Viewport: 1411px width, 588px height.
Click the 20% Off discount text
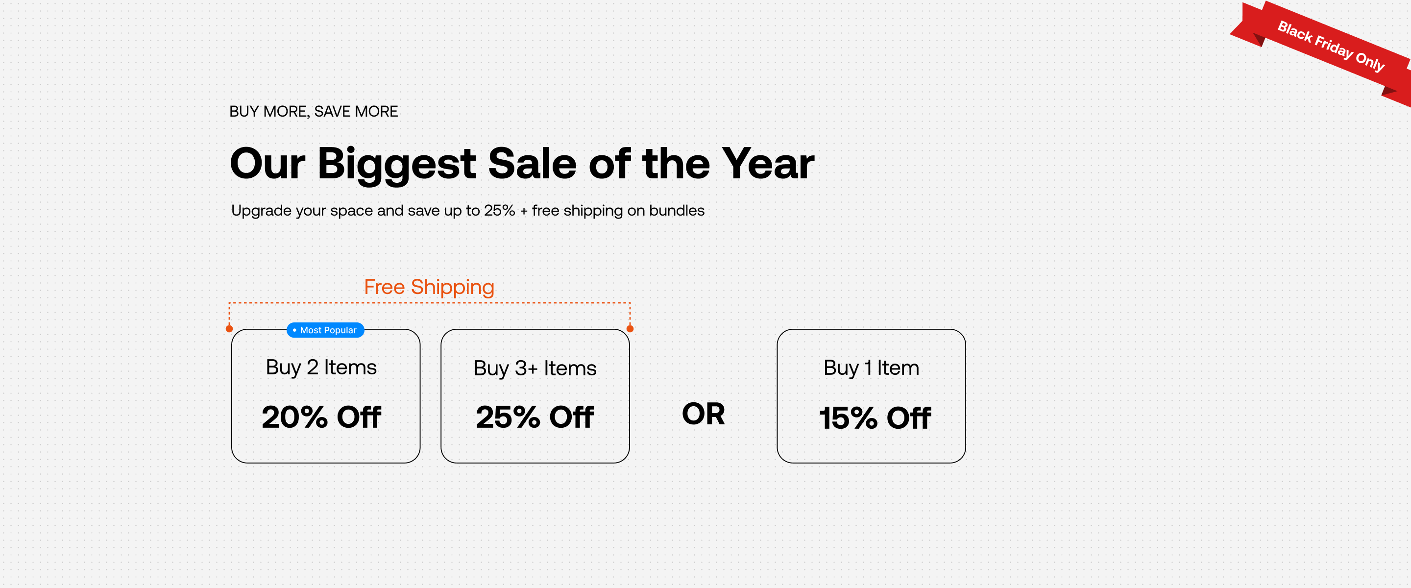(321, 417)
